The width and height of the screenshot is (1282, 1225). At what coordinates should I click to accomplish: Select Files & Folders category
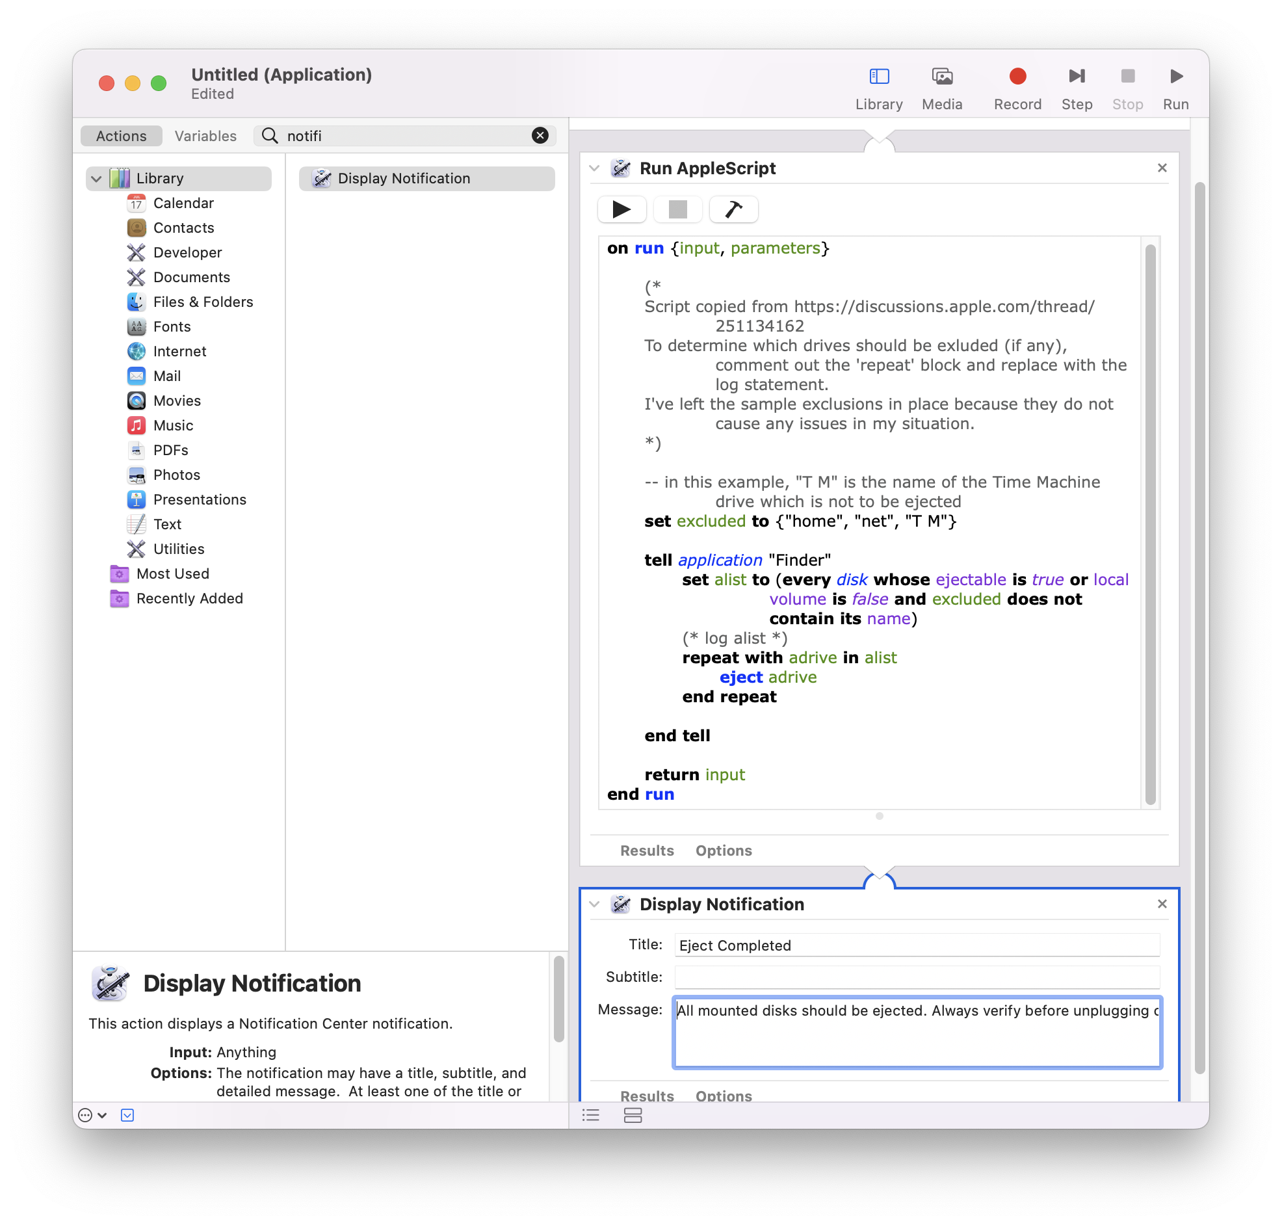(203, 302)
